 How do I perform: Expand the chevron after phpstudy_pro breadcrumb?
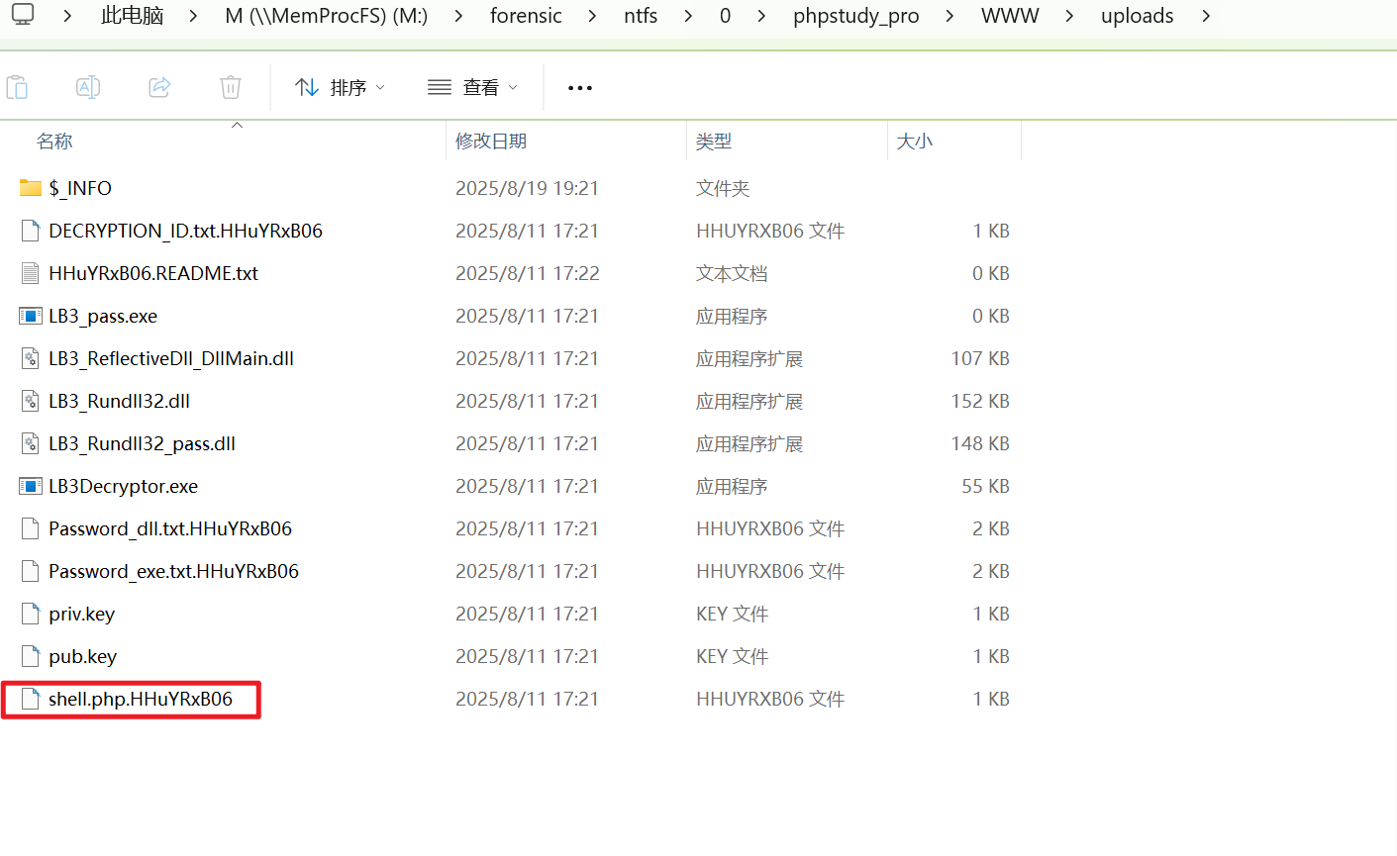click(949, 16)
